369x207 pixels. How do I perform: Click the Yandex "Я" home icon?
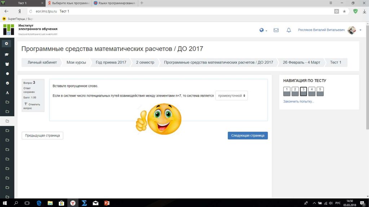pos(19,11)
